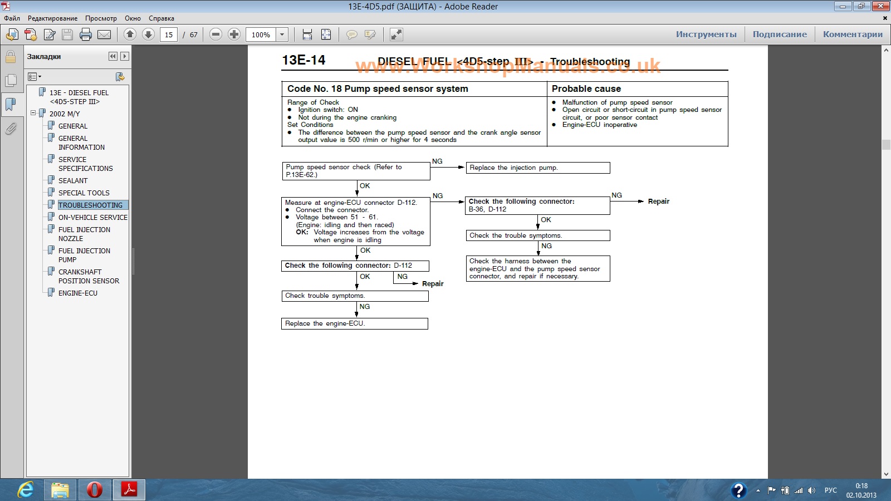
Task: Open bookmarks options dropdown menu
Action: (35, 77)
